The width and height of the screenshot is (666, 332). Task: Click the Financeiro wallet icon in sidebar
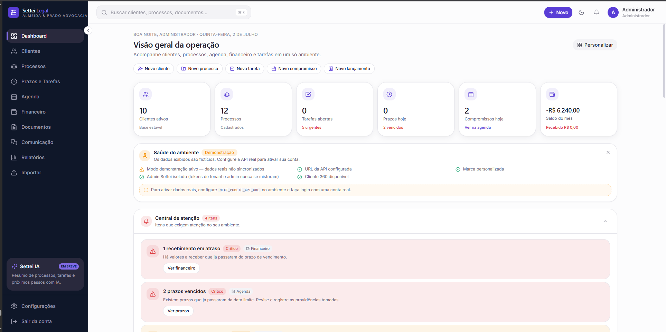pyautogui.click(x=14, y=112)
